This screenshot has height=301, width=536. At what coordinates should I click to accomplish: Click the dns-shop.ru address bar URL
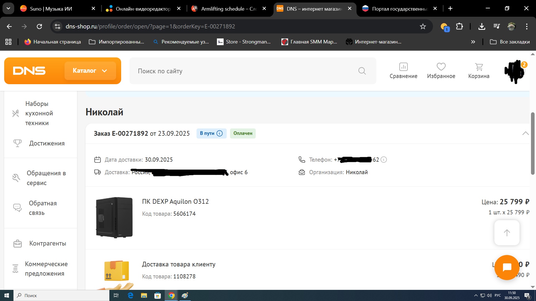150,26
